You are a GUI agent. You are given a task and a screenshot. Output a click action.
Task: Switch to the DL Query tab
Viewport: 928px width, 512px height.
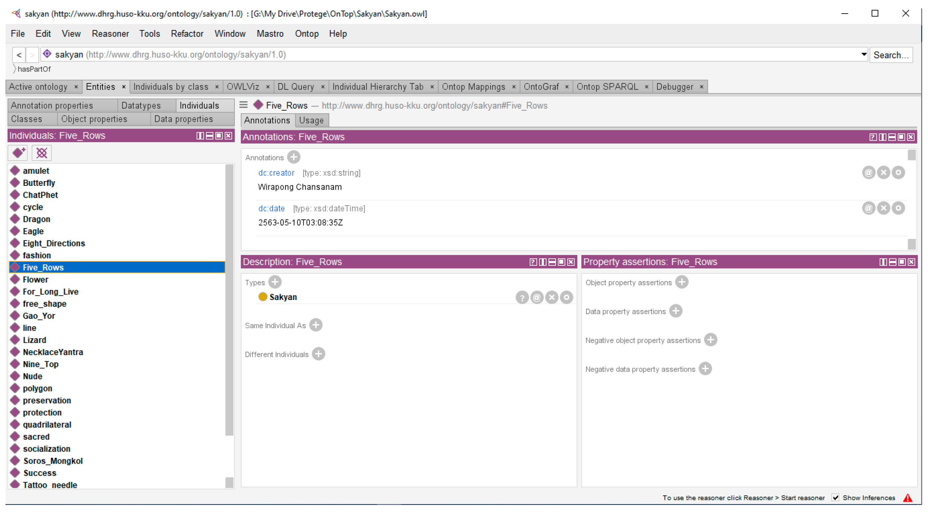295,87
